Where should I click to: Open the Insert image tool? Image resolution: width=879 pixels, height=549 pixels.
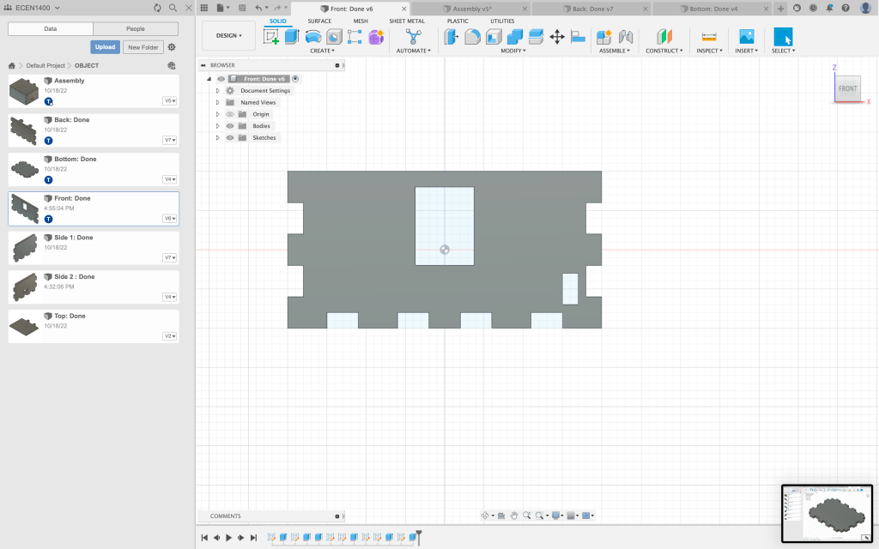(747, 37)
